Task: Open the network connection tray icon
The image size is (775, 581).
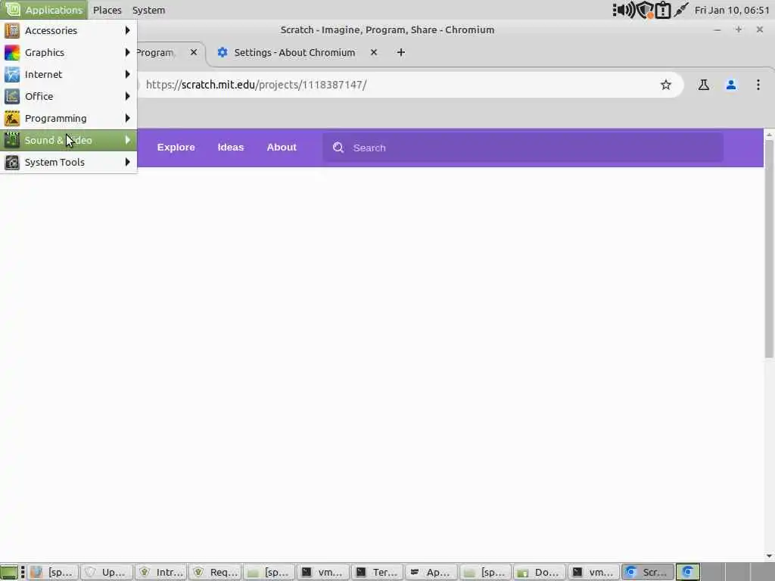Action: point(681,10)
